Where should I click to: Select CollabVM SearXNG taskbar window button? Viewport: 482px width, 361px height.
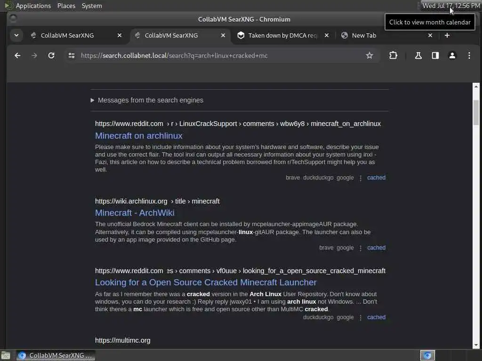[x=56, y=355]
